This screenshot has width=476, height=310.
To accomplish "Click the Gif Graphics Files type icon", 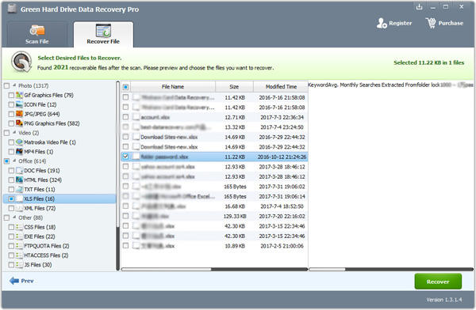I will click(x=19, y=95).
